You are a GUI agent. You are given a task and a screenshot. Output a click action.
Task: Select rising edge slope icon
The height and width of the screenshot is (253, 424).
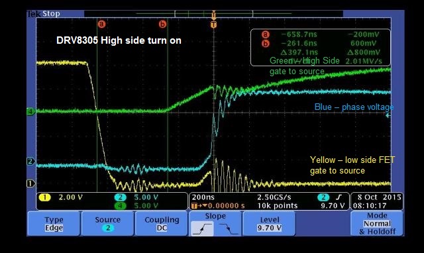point(202,228)
